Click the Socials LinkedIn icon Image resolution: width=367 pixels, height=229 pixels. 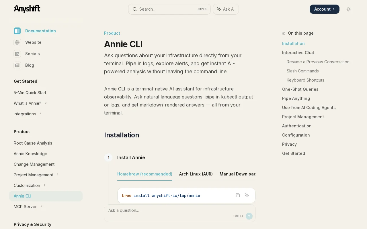pos(17,54)
